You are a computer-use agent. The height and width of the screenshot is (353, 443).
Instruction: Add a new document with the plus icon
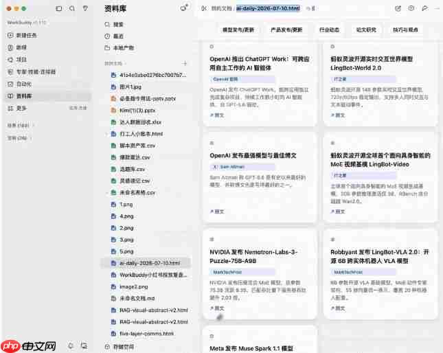pyautogui.click(x=185, y=63)
